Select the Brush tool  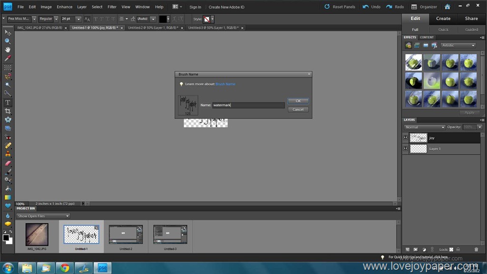pyautogui.click(x=8, y=171)
